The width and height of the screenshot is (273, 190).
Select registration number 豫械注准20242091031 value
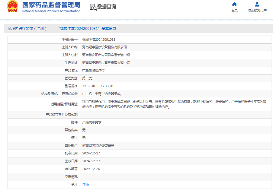point(99,40)
